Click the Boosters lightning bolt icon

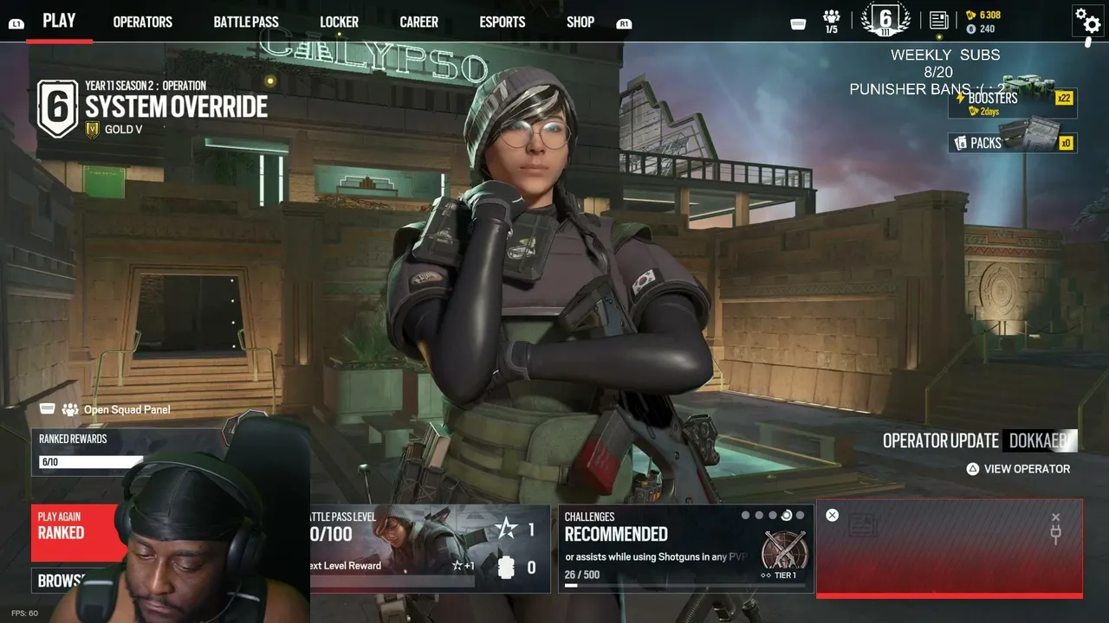click(x=960, y=98)
